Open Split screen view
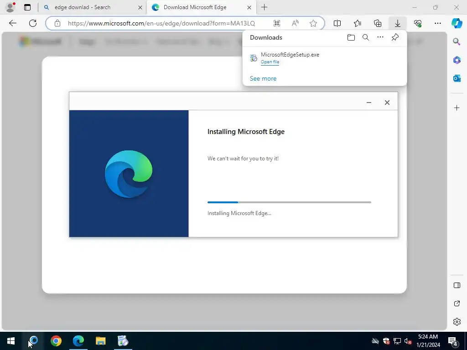Image resolution: width=467 pixels, height=350 pixels. point(337,23)
